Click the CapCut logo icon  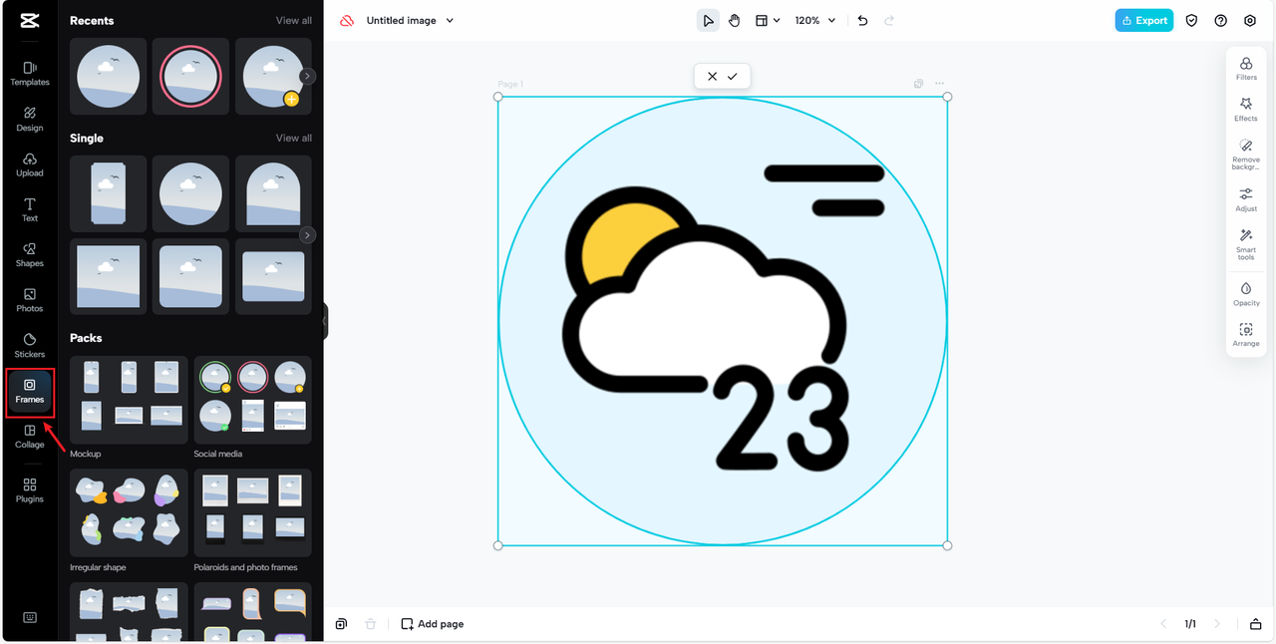30,20
